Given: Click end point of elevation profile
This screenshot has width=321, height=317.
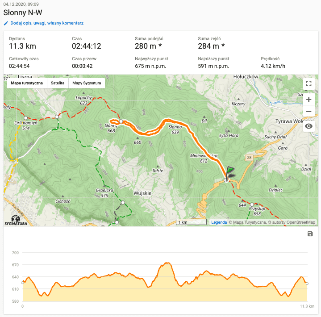Looking at the screenshot, I should tap(307, 284).
